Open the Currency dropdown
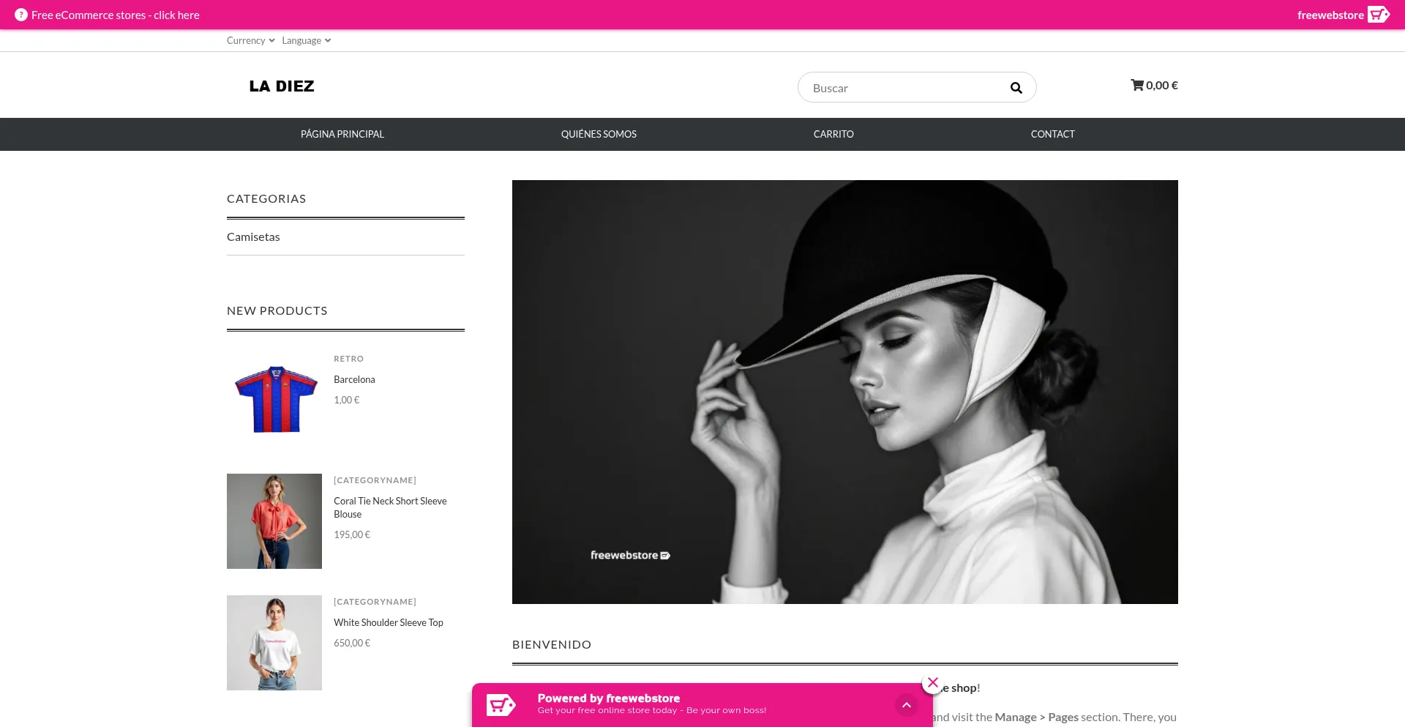 (x=250, y=40)
